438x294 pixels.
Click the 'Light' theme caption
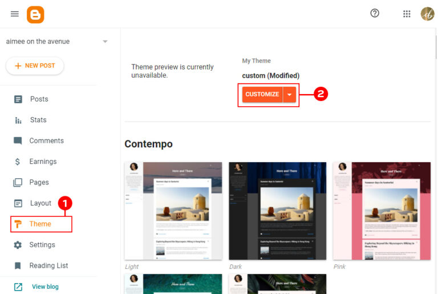[132, 267]
